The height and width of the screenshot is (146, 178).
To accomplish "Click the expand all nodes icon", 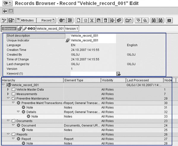I will tap(138, 20).
